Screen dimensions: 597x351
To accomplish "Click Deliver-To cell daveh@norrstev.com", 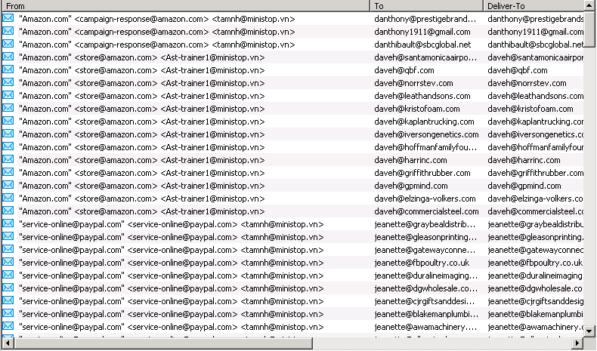I will pyautogui.click(x=527, y=83).
